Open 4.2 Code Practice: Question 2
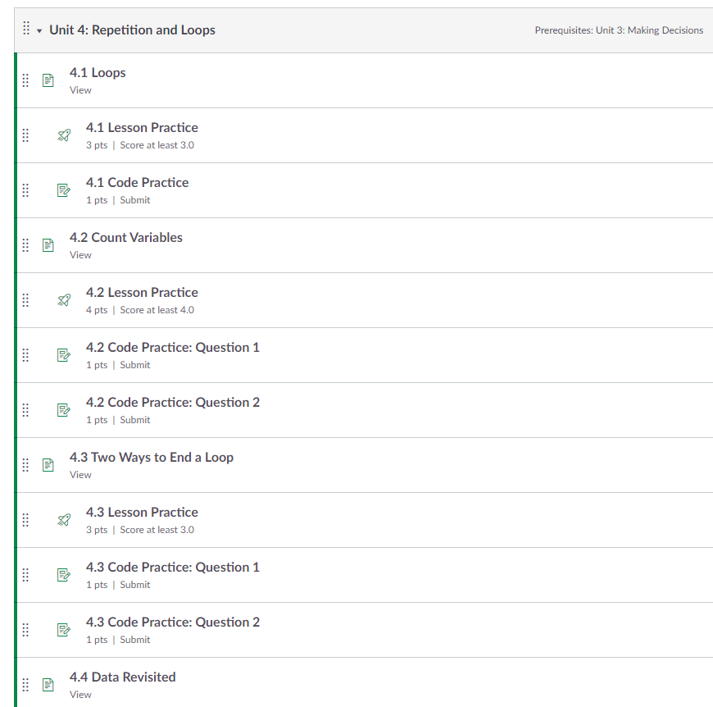 pyautogui.click(x=172, y=403)
